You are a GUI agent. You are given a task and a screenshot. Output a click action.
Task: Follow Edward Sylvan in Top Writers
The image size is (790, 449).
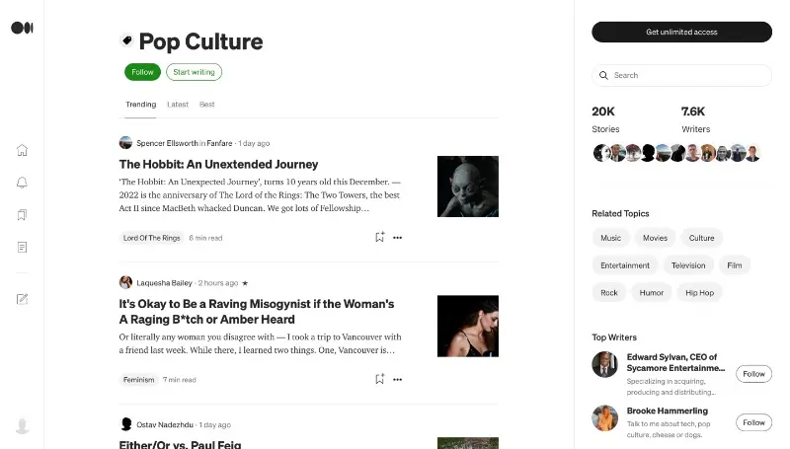pos(753,374)
